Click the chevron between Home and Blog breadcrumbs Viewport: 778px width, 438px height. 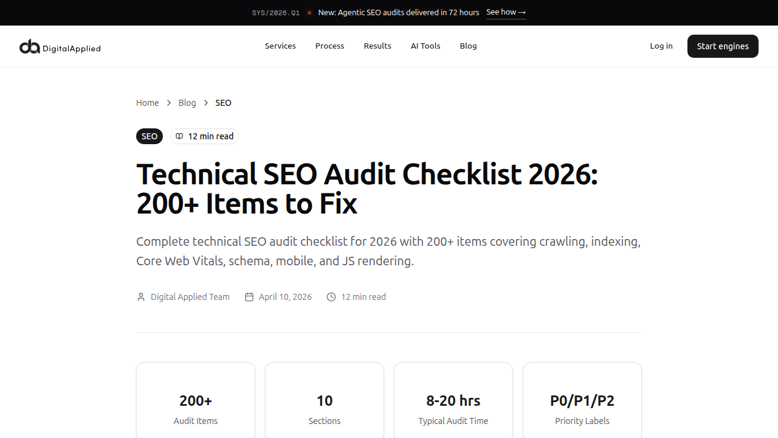click(168, 103)
